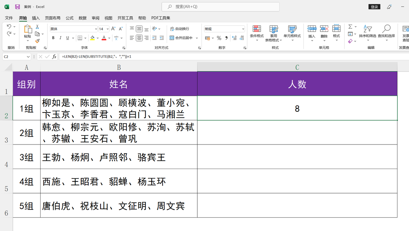
Task: Click the Copy icon
Action: coord(37,34)
